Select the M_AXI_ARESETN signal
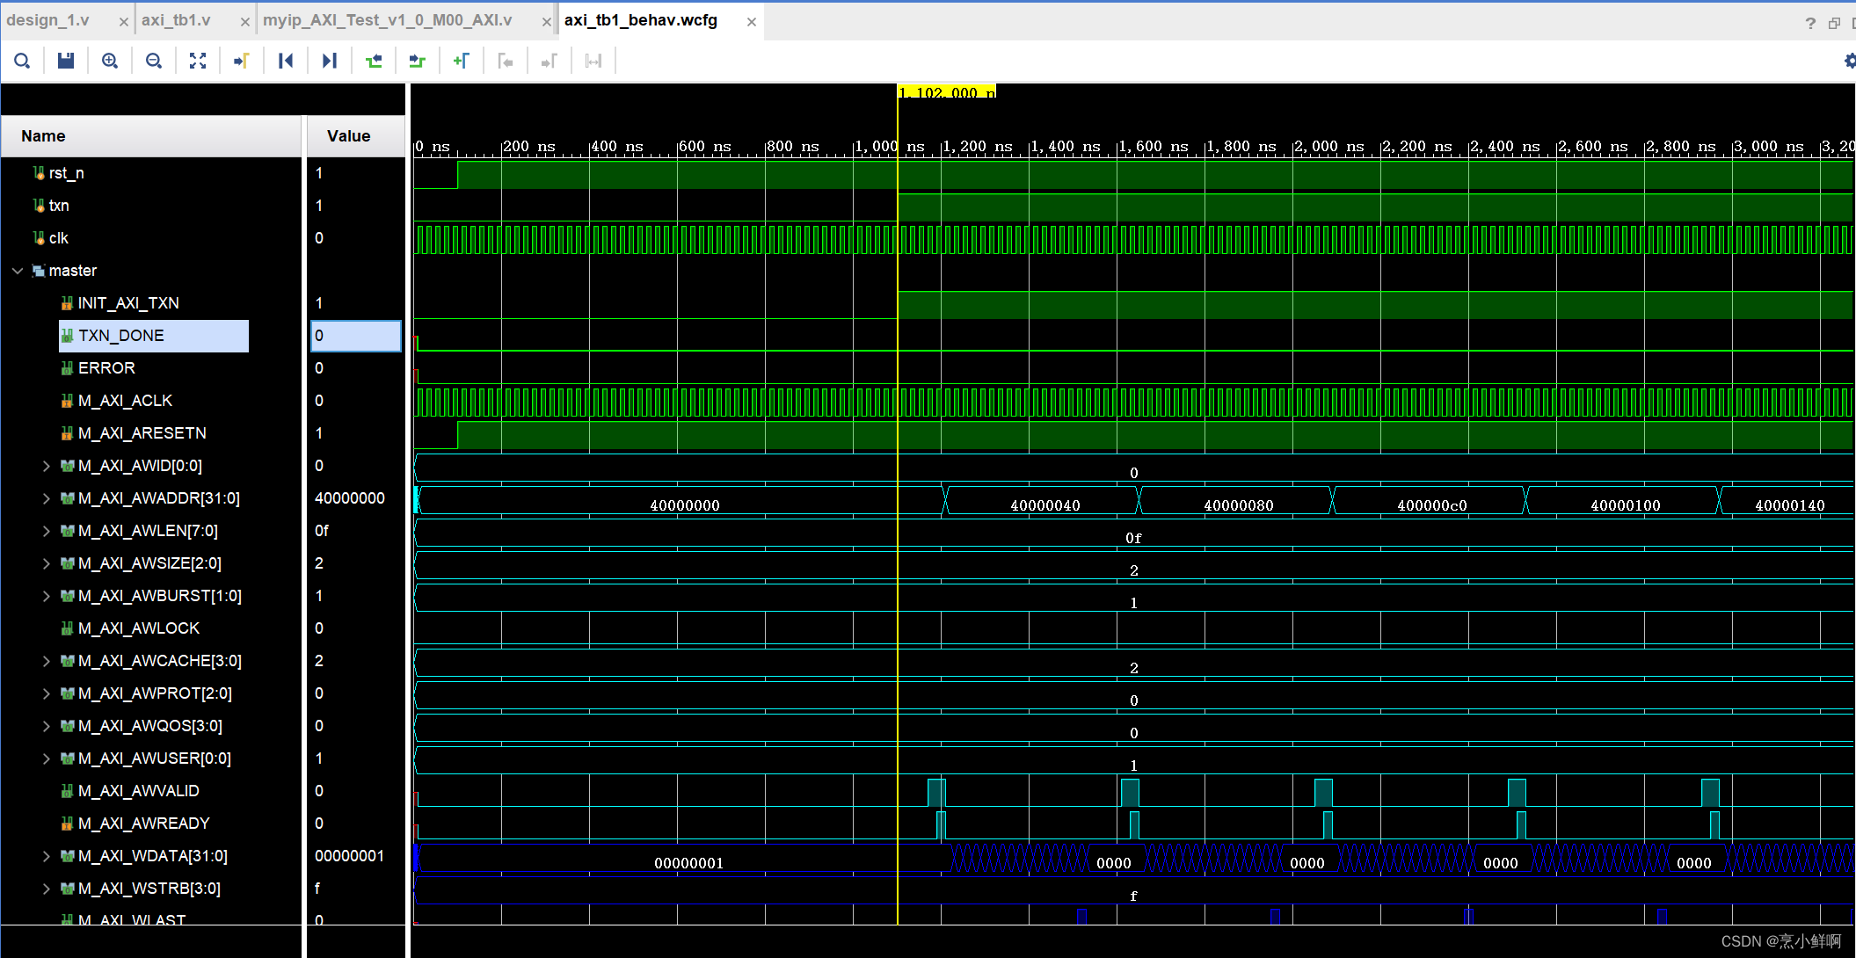The image size is (1856, 958). point(142,433)
